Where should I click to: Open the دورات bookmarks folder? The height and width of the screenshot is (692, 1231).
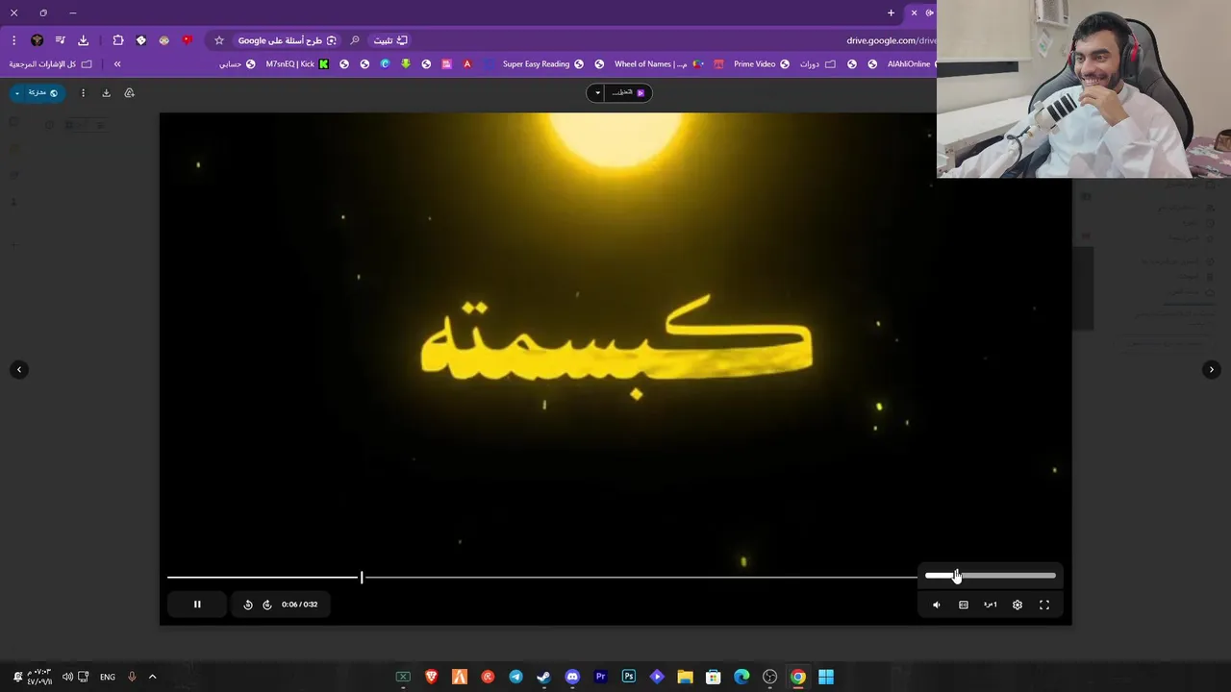[x=816, y=64]
